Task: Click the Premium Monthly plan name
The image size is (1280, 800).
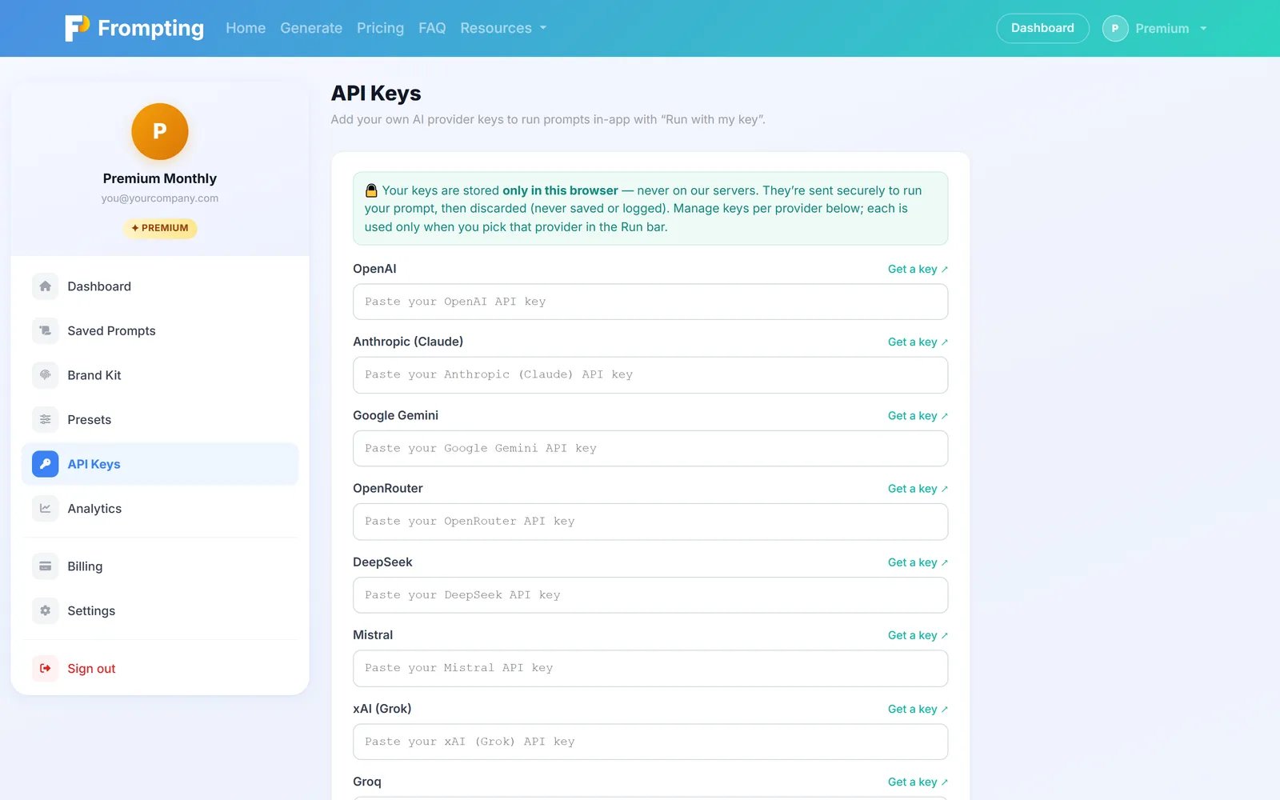Action: coord(160,178)
